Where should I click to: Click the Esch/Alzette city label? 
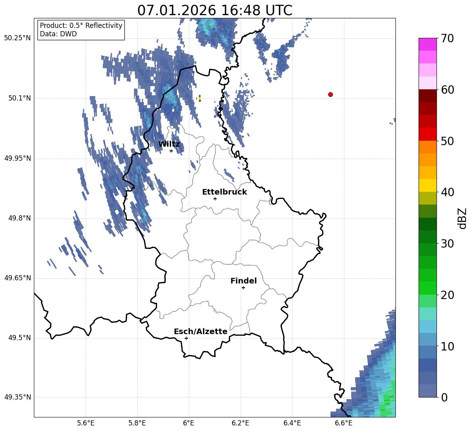[x=201, y=331]
